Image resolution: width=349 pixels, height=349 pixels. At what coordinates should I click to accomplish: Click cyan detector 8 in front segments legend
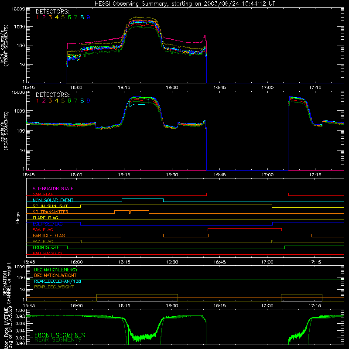point(82,17)
